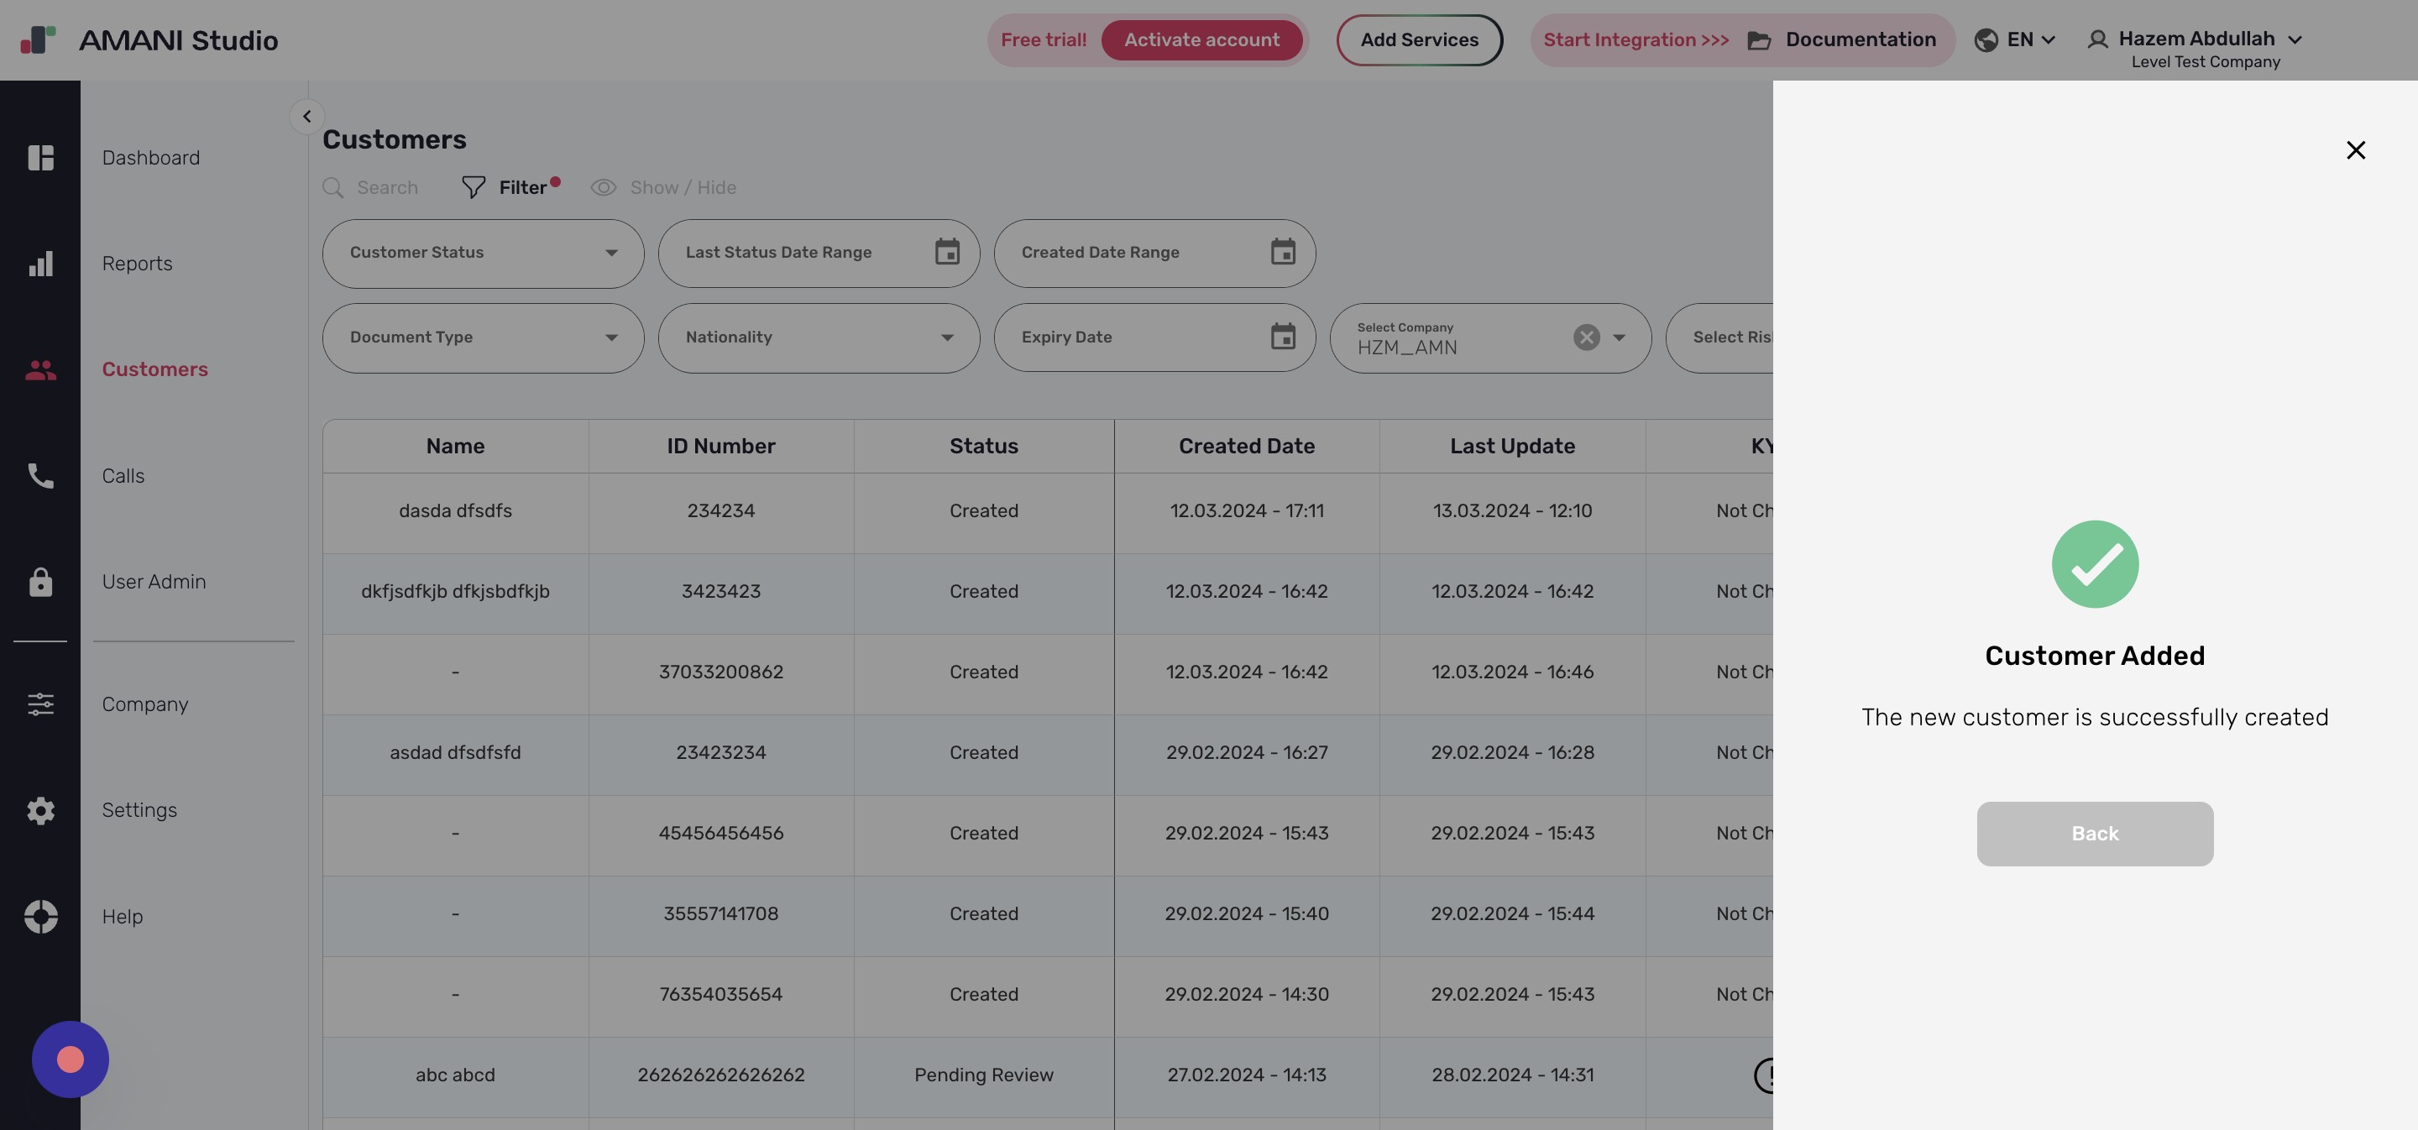Viewport: 2418px width, 1130px height.
Task: Clear the HZM_AMN company selection
Action: pyautogui.click(x=1585, y=337)
